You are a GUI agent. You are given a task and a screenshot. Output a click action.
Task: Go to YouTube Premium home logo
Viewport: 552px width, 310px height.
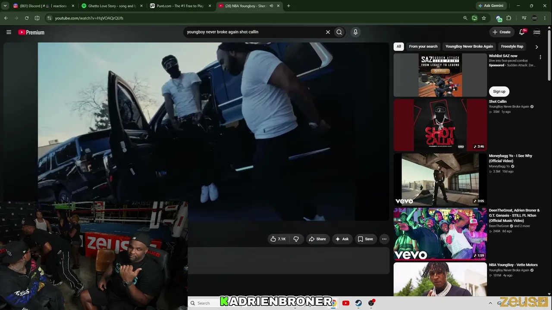point(31,32)
